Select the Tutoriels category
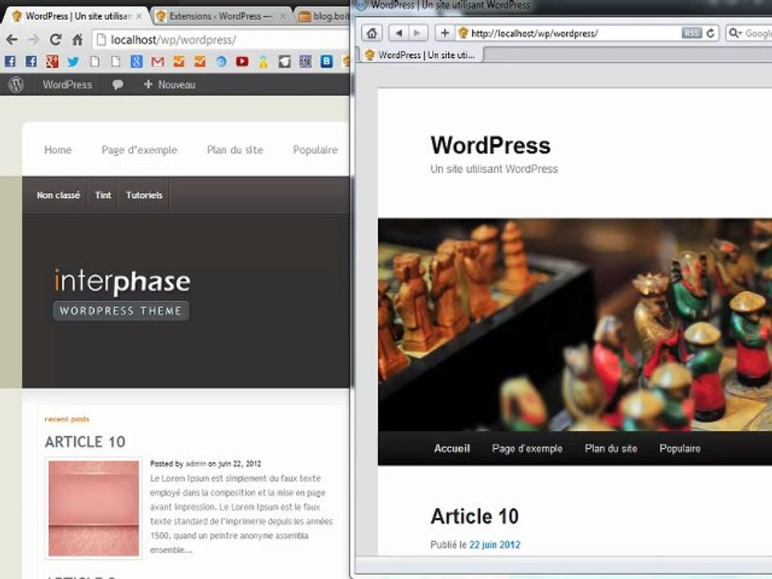772x579 pixels. [144, 195]
